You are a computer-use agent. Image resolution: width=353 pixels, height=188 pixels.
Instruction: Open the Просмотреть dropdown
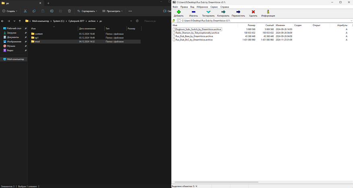(113, 11)
